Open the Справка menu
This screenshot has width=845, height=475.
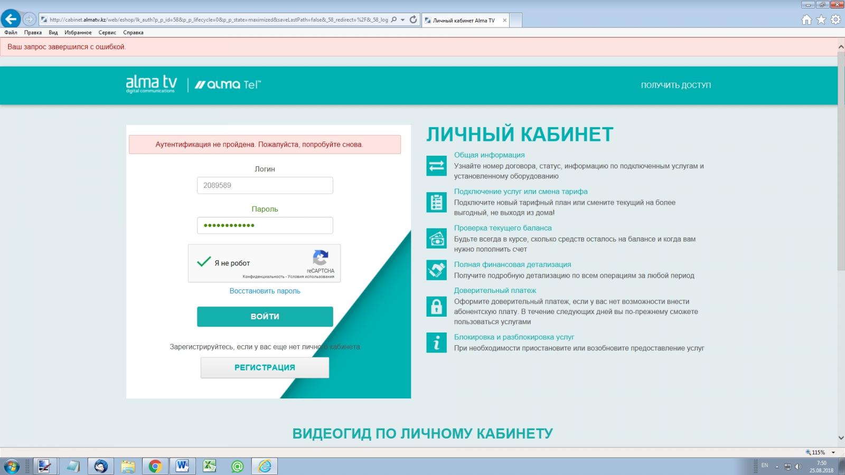(x=133, y=32)
